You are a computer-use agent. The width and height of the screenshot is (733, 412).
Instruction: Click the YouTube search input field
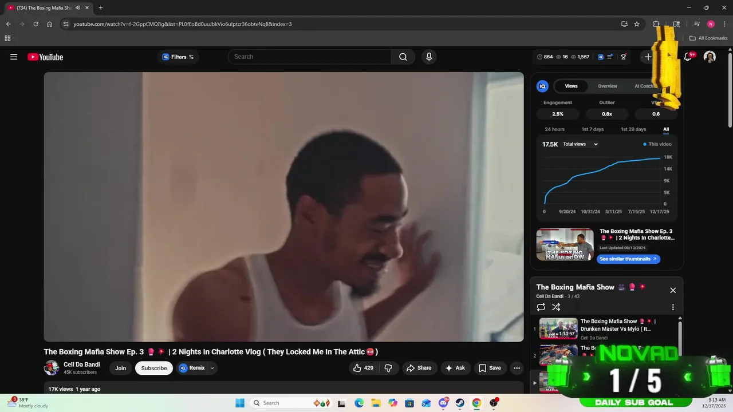tap(310, 57)
